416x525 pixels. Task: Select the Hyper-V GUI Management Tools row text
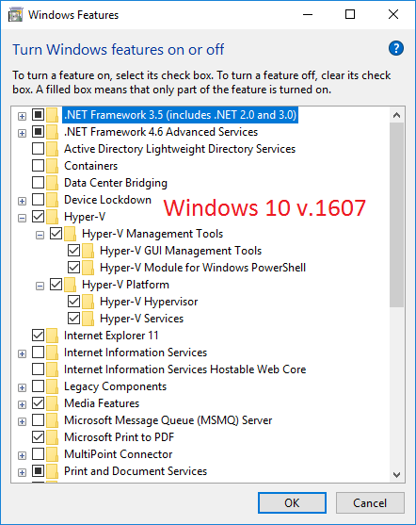[181, 251]
